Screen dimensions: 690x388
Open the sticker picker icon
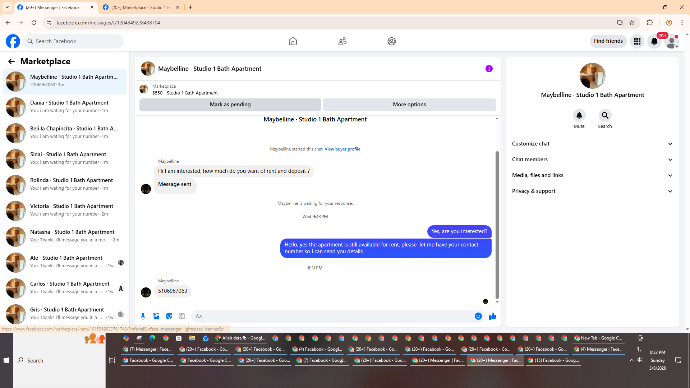169,316
